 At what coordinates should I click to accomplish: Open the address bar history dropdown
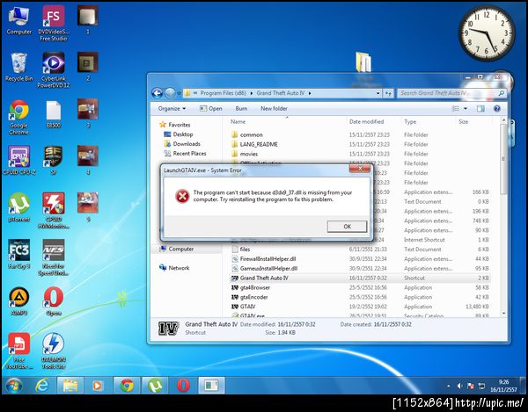pos(378,93)
